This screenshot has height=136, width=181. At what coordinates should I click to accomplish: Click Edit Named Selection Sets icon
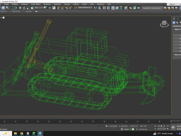click(75, 8)
